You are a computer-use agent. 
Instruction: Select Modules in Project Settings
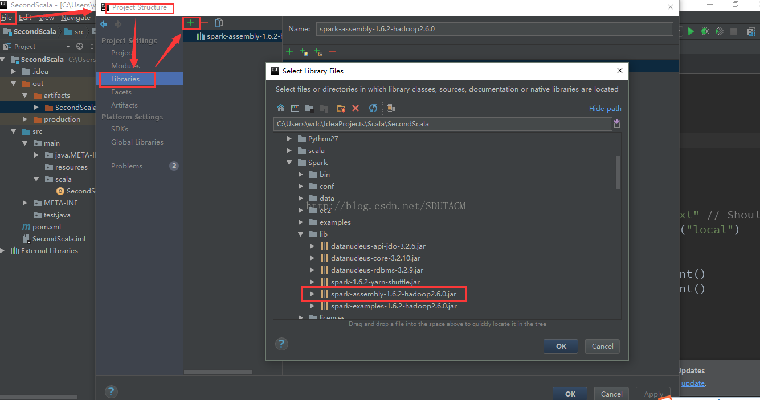(x=125, y=65)
